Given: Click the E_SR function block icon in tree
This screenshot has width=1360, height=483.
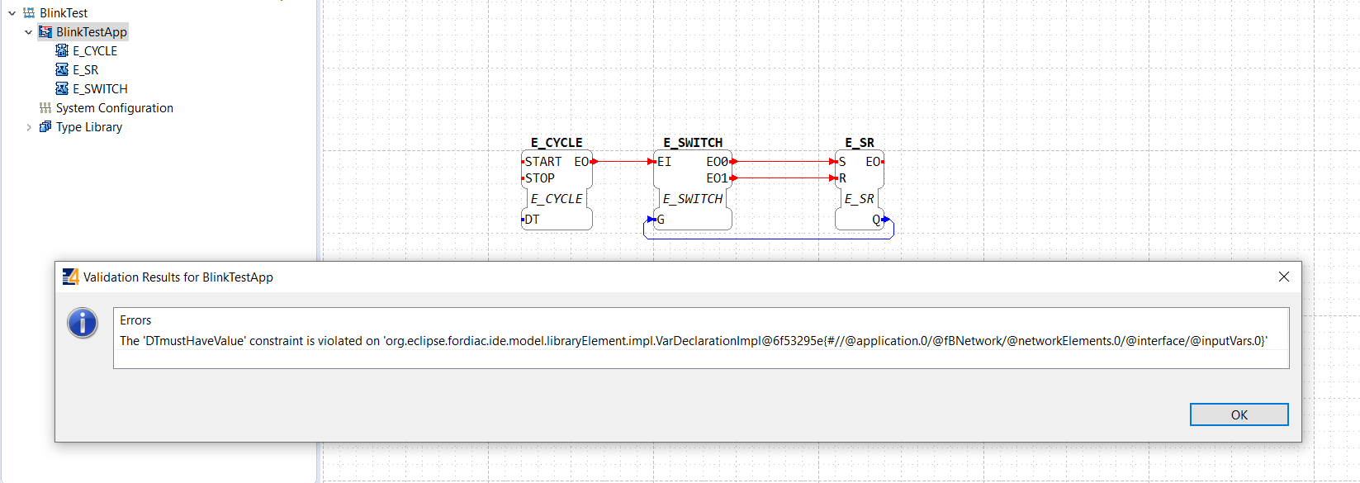Looking at the screenshot, I should (x=62, y=70).
